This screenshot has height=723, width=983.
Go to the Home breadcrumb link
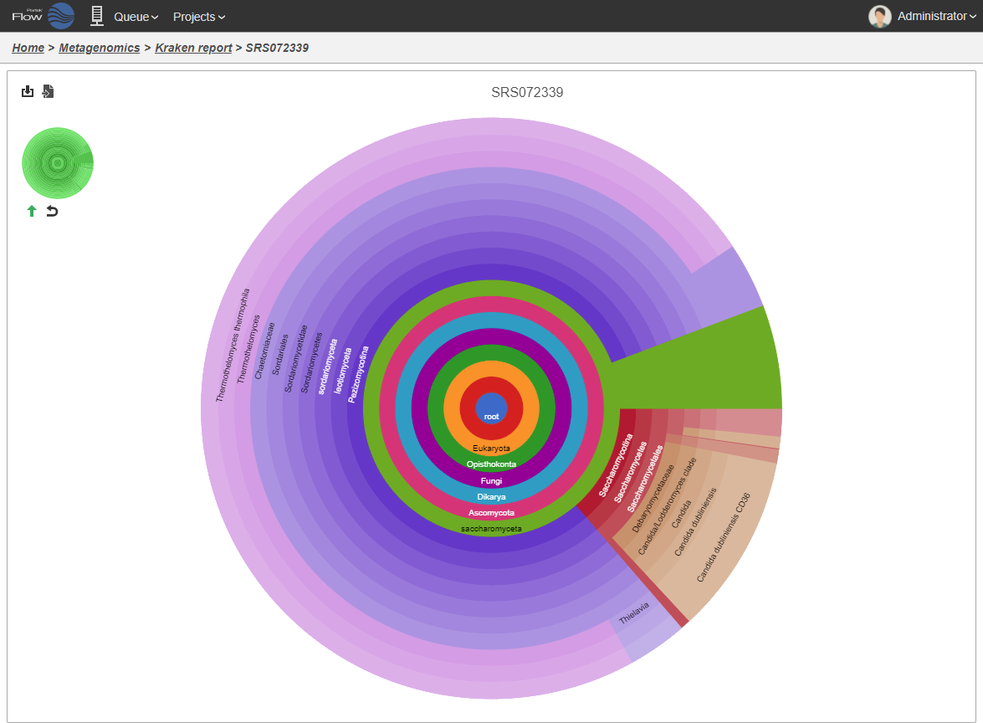point(28,48)
